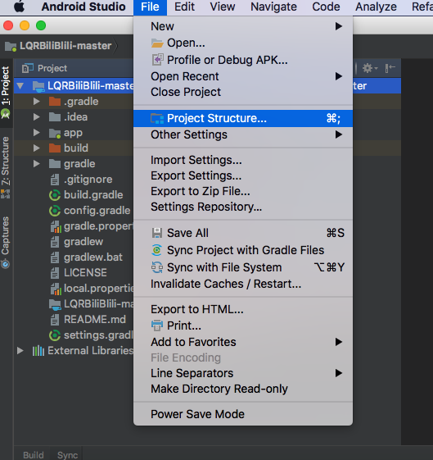Choose Export to HTML...
The width and height of the screenshot is (433, 460).
pos(243,309)
